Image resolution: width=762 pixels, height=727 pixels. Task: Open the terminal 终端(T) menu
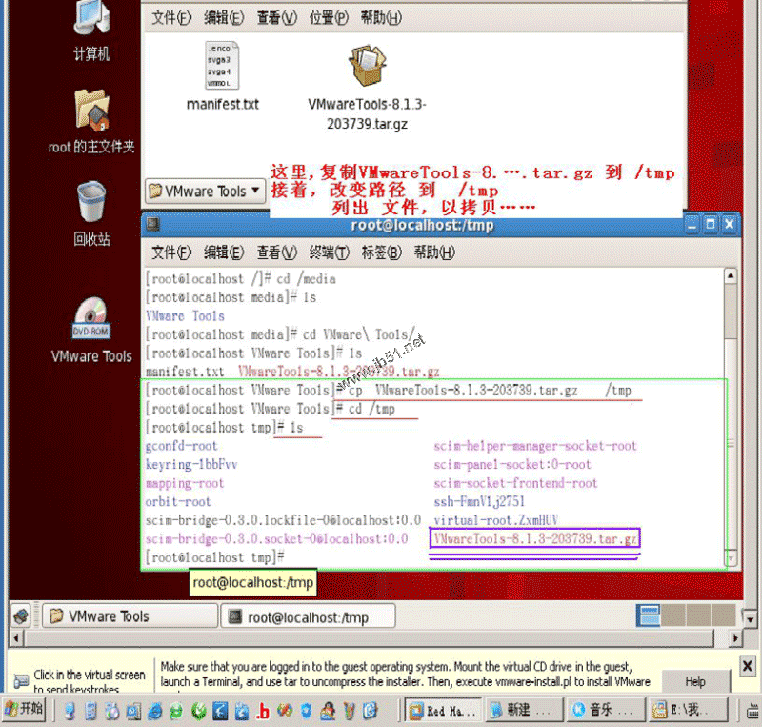tap(329, 252)
